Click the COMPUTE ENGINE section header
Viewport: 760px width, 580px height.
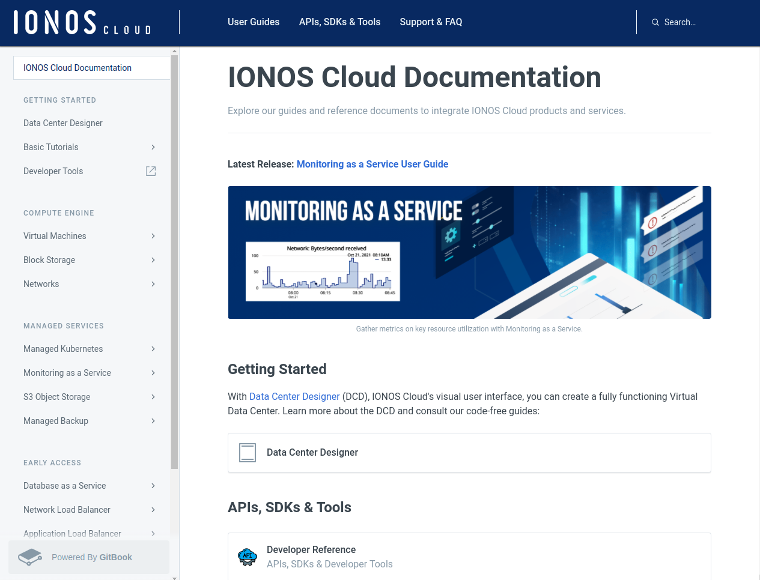click(x=59, y=213)
